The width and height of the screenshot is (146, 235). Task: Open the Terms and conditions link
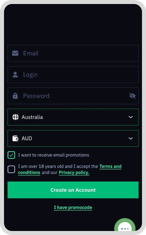[x=70, y=169]
